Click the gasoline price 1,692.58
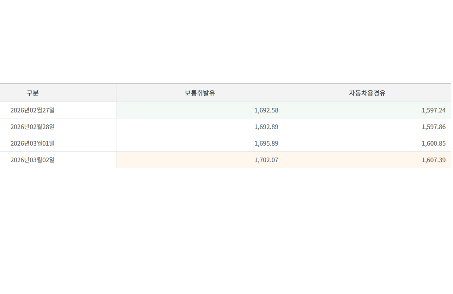 tap(266, 110)
